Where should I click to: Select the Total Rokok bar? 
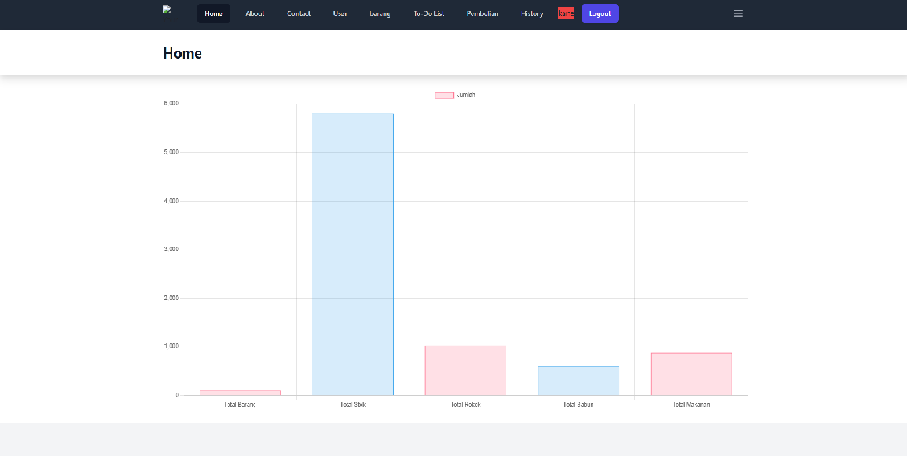tap(465, 371)
